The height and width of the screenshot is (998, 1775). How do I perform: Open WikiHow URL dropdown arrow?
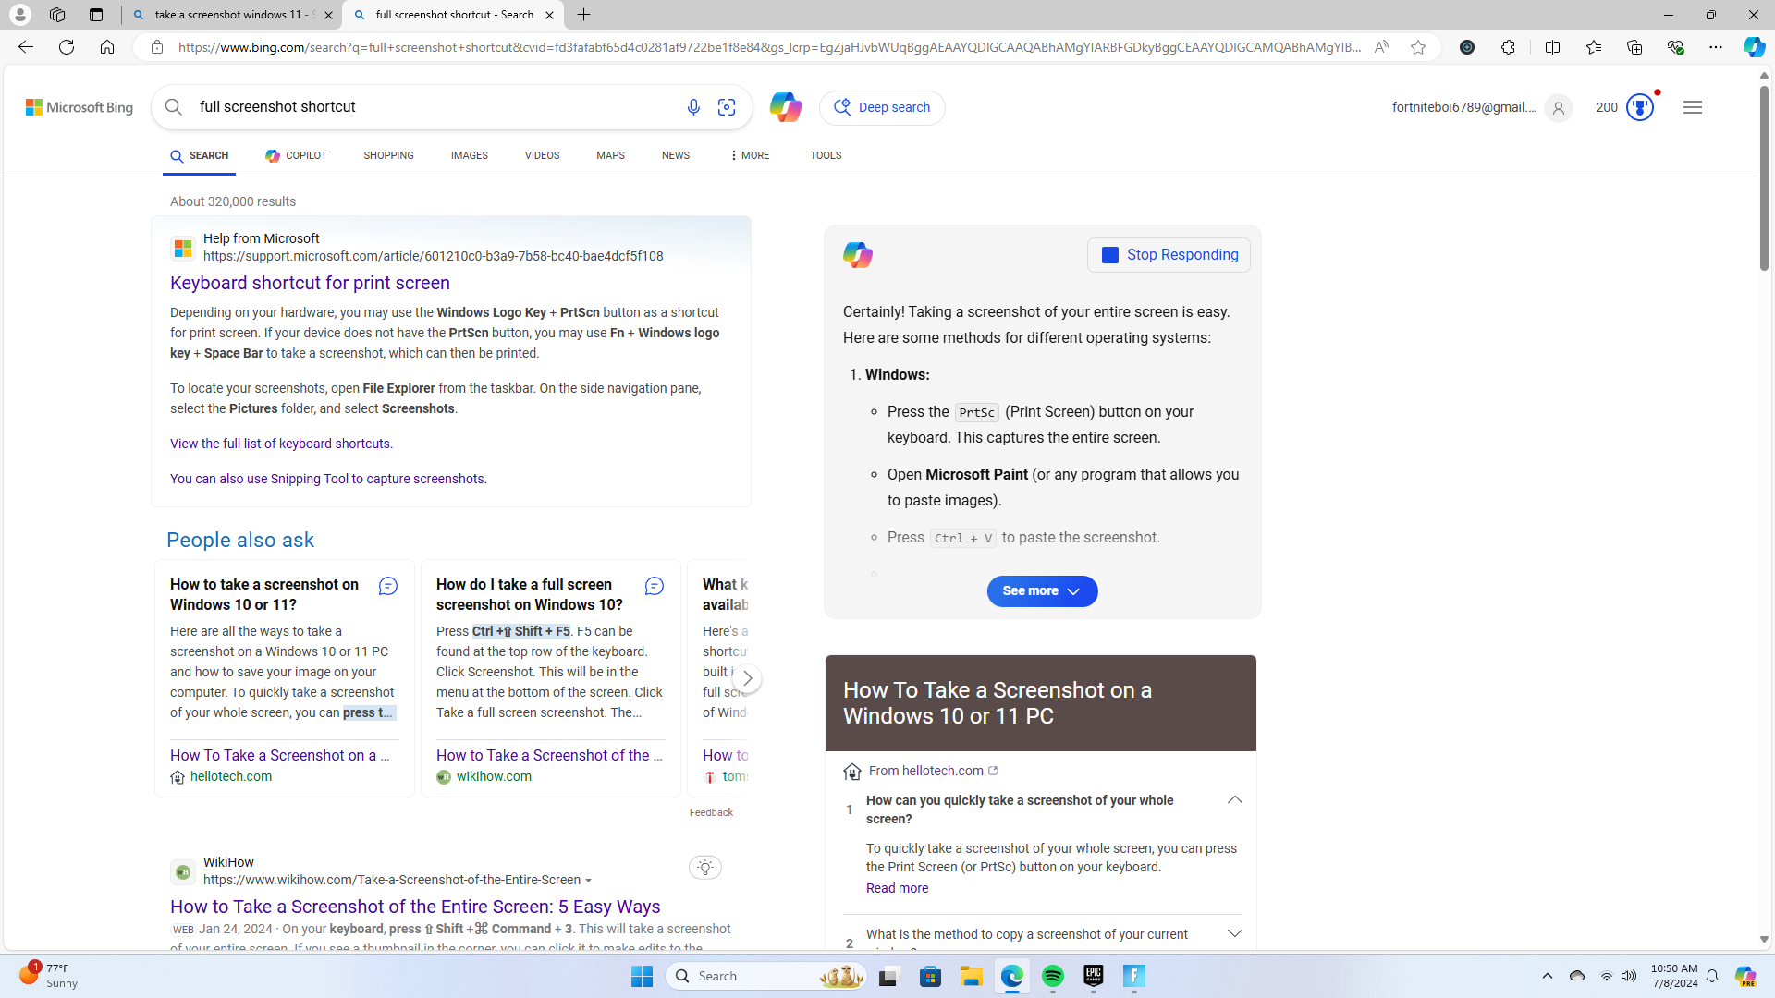pos(589,881)
